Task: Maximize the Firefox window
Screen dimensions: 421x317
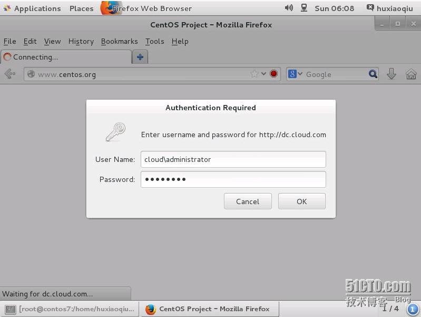Action: [x=398, y=24]
